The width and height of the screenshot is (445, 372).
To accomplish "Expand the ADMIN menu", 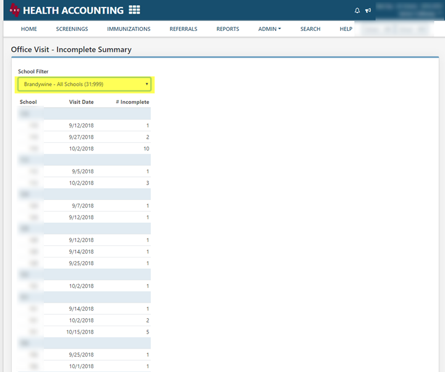I will point(269,29).
